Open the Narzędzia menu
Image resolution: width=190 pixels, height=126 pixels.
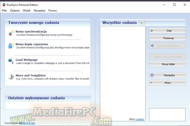tap(39, 10)
